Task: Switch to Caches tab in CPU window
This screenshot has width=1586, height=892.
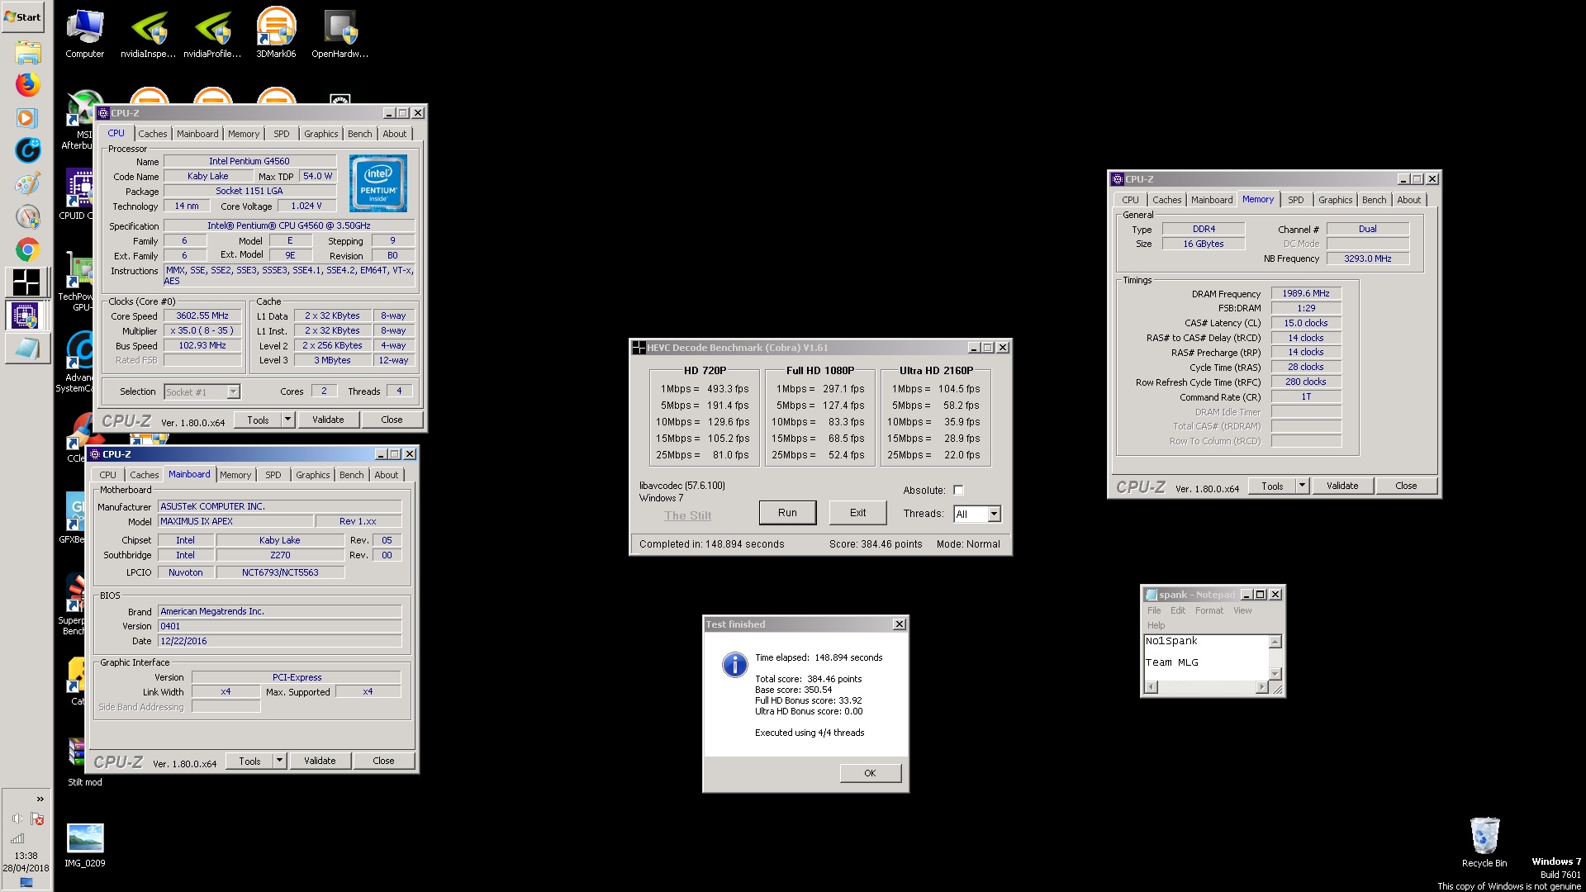Action: 153,134
